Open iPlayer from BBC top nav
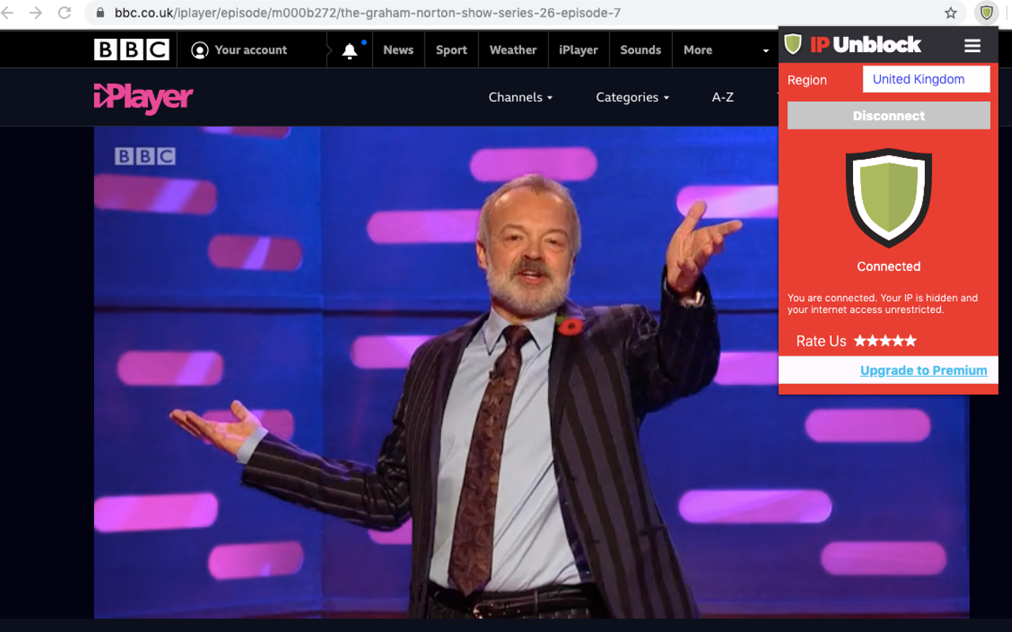The image size is (1012, 632). (x=579, y=50)
